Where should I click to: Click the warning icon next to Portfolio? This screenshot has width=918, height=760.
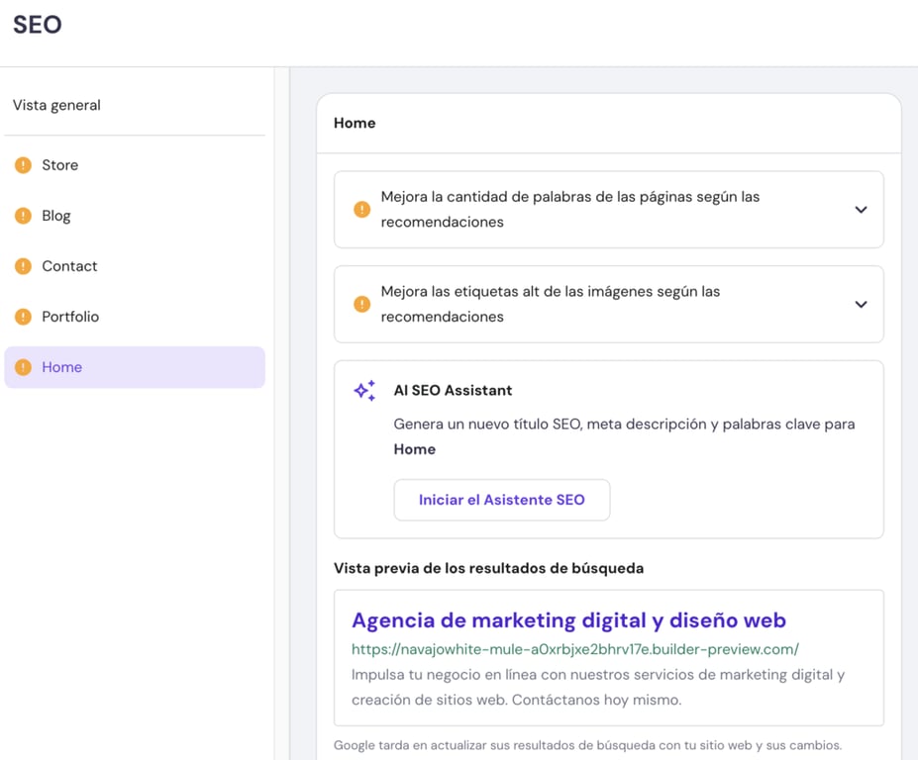click(22, 316)
